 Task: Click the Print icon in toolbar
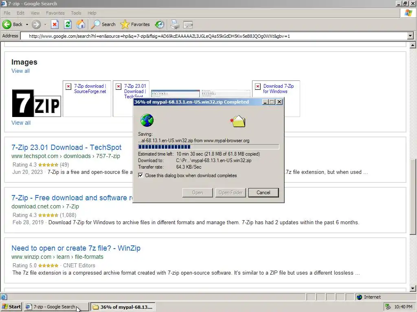(x=175, y=24)
